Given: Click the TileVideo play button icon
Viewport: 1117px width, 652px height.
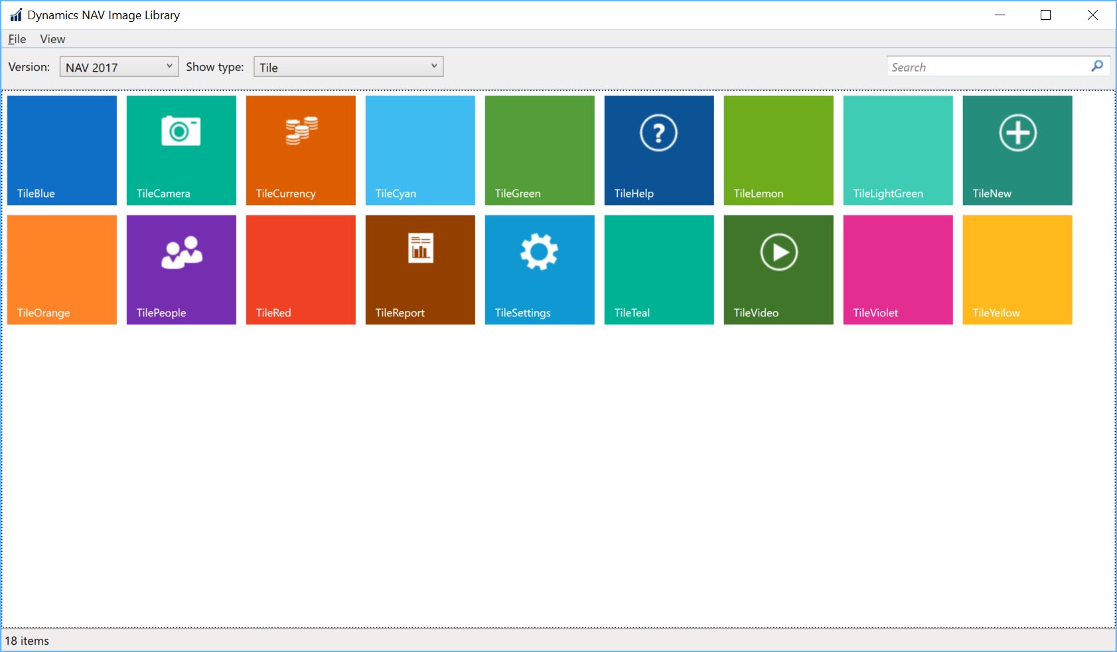Looking at the screenshot, I should click(778, 251).
